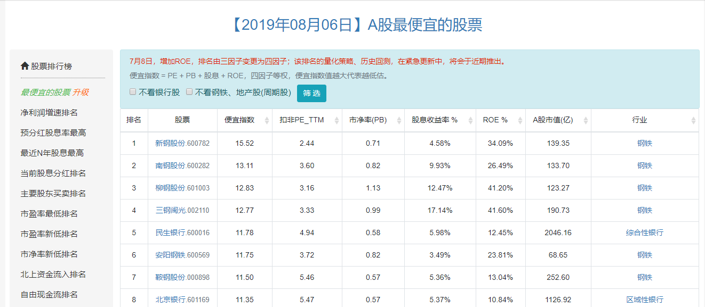
Task: Sort by 行业 using its sort arrows
Action: click(x=693, y=120)
